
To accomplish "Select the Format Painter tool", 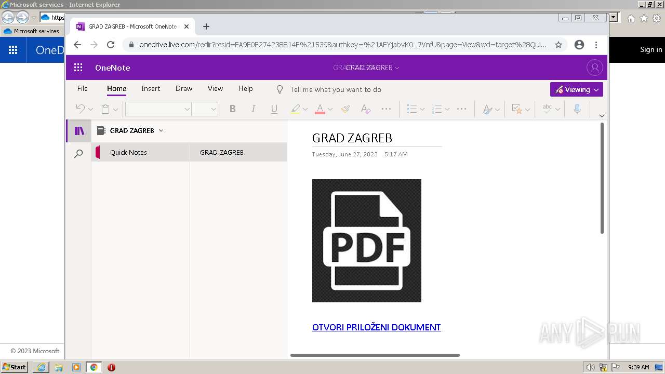I will (345, 109).
